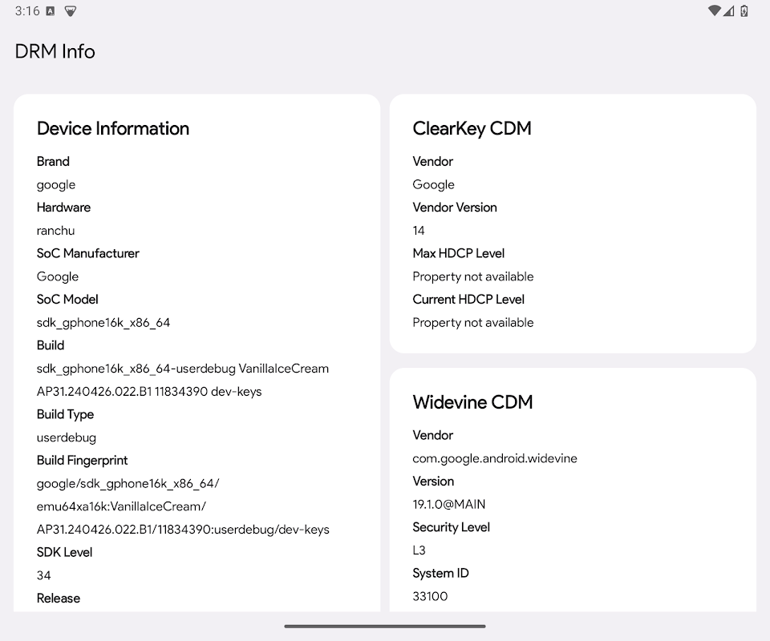This screenshot has width=770, height=641.
Task: Select the ClearKey CDM card heading
Action: tap(472, 128)
